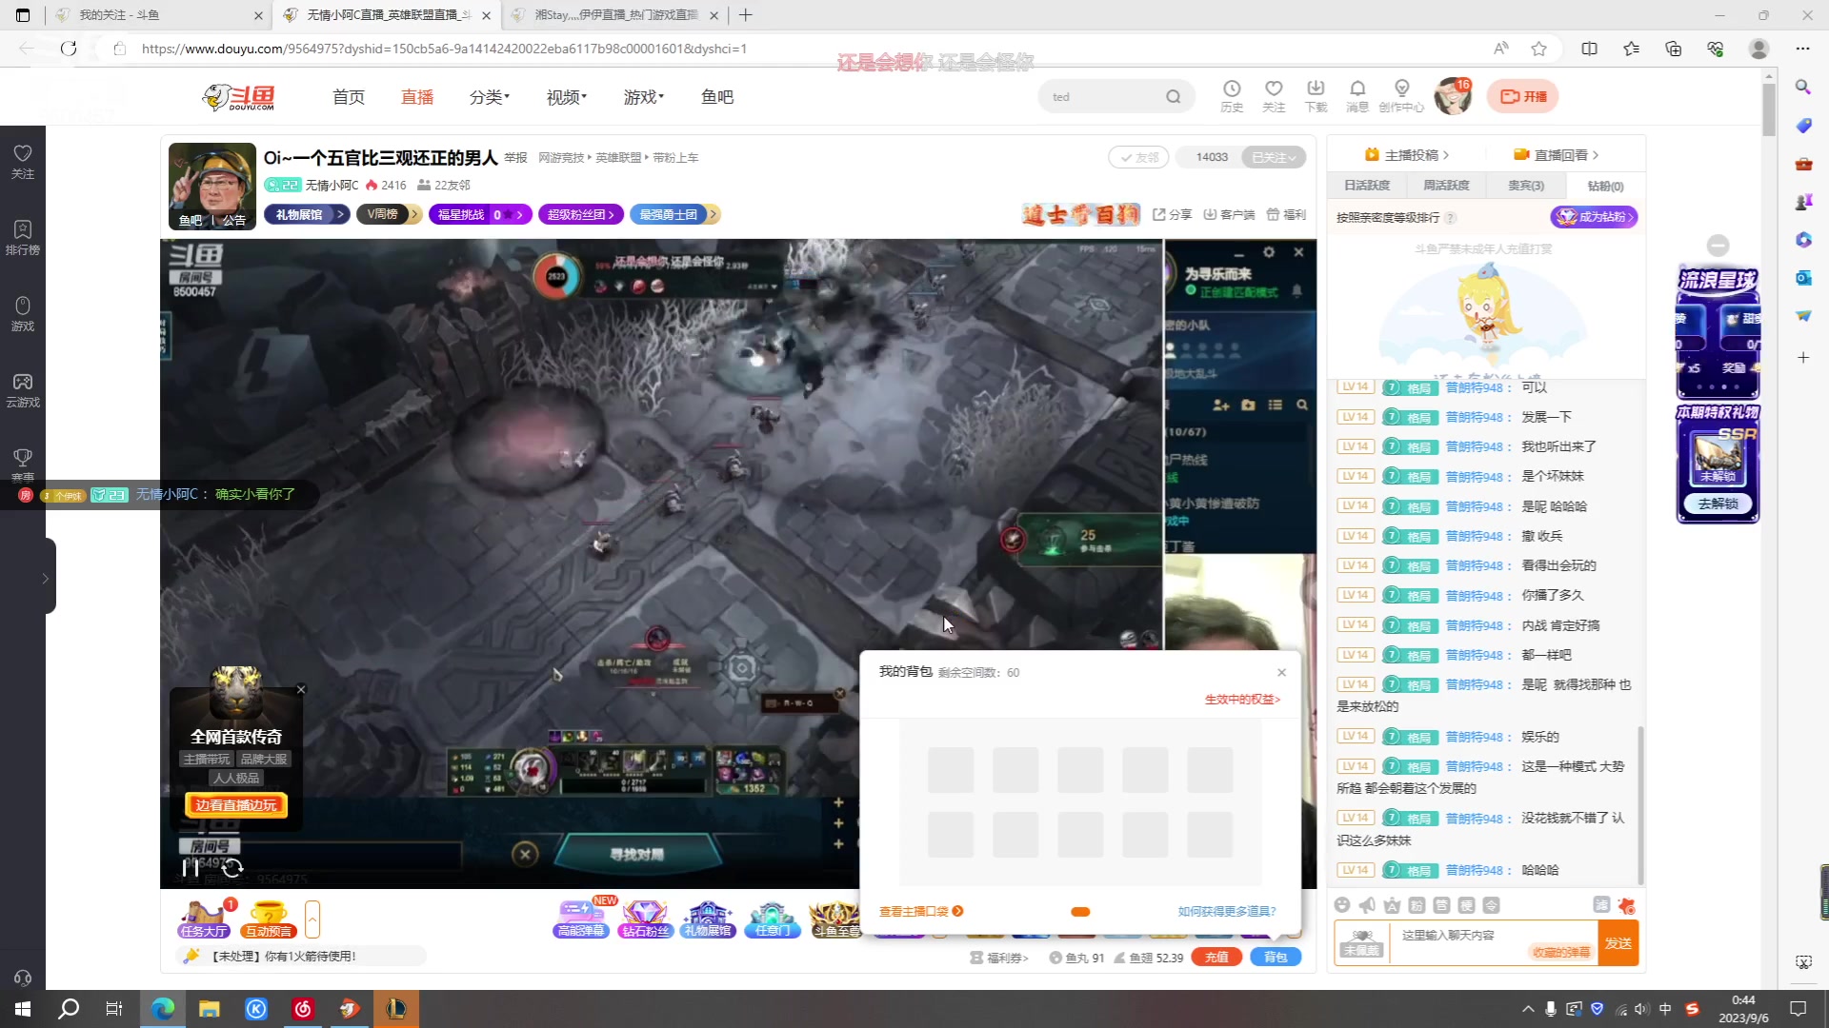
Task: Expand the 游戏 dropdown in the top nav
Action: [x=644, y=97]
